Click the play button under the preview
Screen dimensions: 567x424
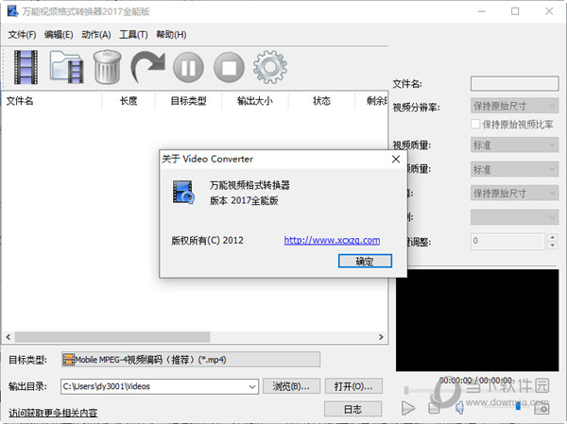coord(408,408)
